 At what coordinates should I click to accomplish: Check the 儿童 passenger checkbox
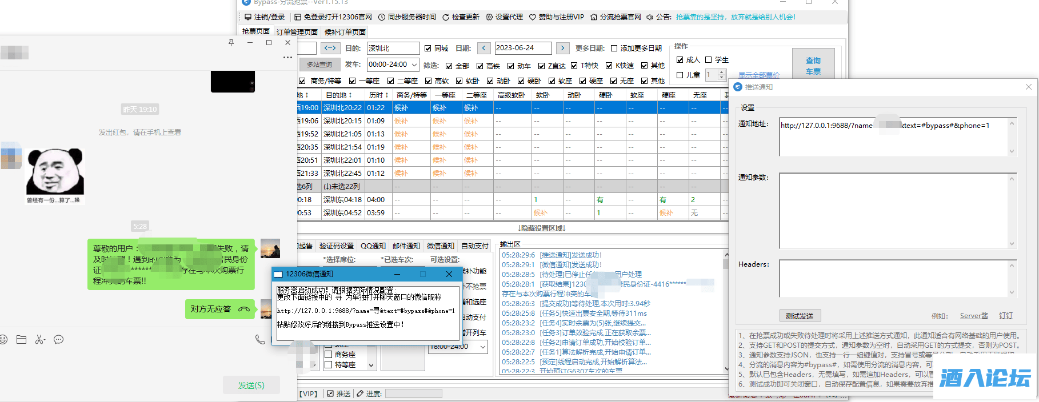click(680, 75)
